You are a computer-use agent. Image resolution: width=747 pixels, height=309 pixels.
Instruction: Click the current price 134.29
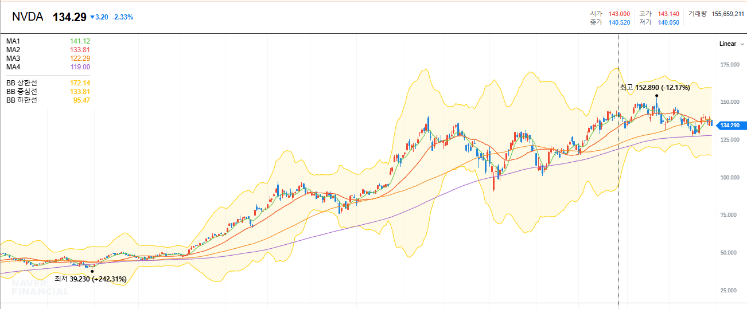pyautogui.click(x=69, y=17)
